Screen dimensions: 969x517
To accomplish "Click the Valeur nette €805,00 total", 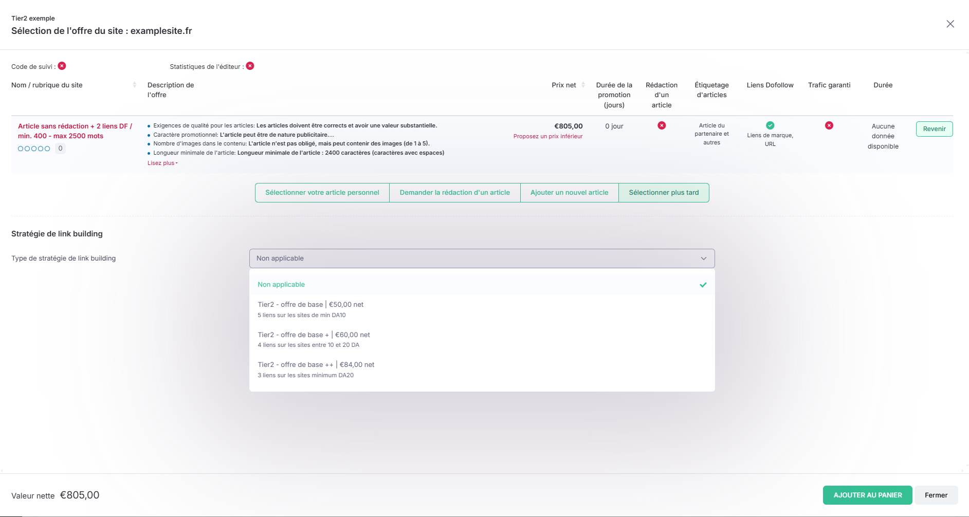I will pos(56,495).
